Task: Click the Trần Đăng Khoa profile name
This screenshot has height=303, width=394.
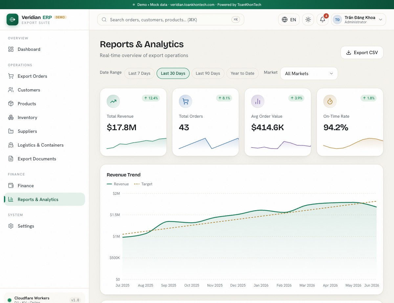Action: pyautogui.click(x=360, y=18)
